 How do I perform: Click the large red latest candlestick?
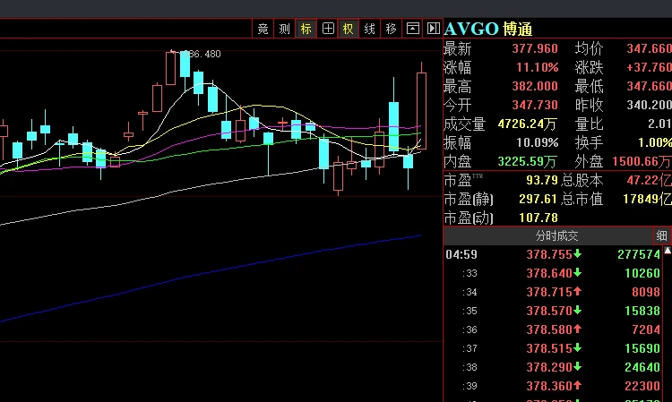pos(421,110)
